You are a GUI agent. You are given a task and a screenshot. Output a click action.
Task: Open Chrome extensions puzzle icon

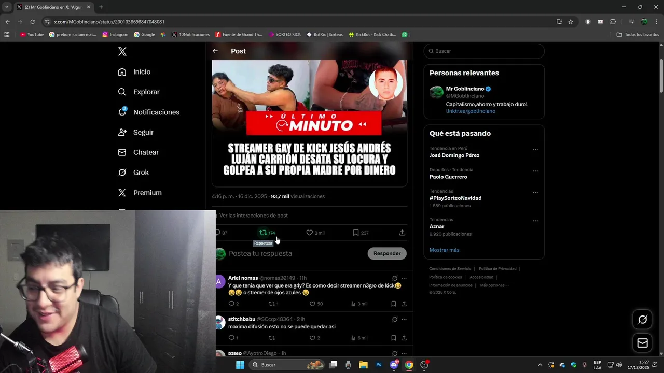click(x=613, y=22)
